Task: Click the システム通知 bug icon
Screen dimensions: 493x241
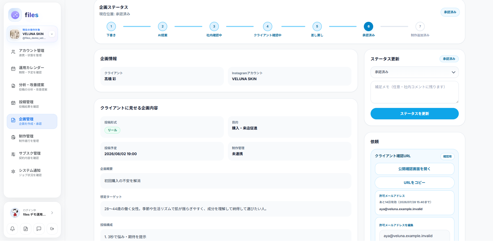Action: coord(13,172)
